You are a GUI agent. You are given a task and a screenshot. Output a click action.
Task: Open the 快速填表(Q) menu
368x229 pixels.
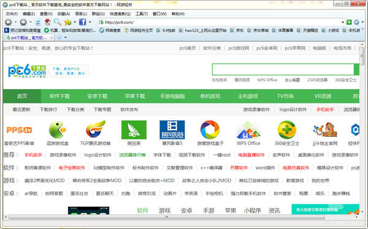(120, 14)
